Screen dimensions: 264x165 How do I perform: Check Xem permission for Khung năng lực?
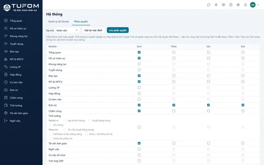[x=139, y=64]
